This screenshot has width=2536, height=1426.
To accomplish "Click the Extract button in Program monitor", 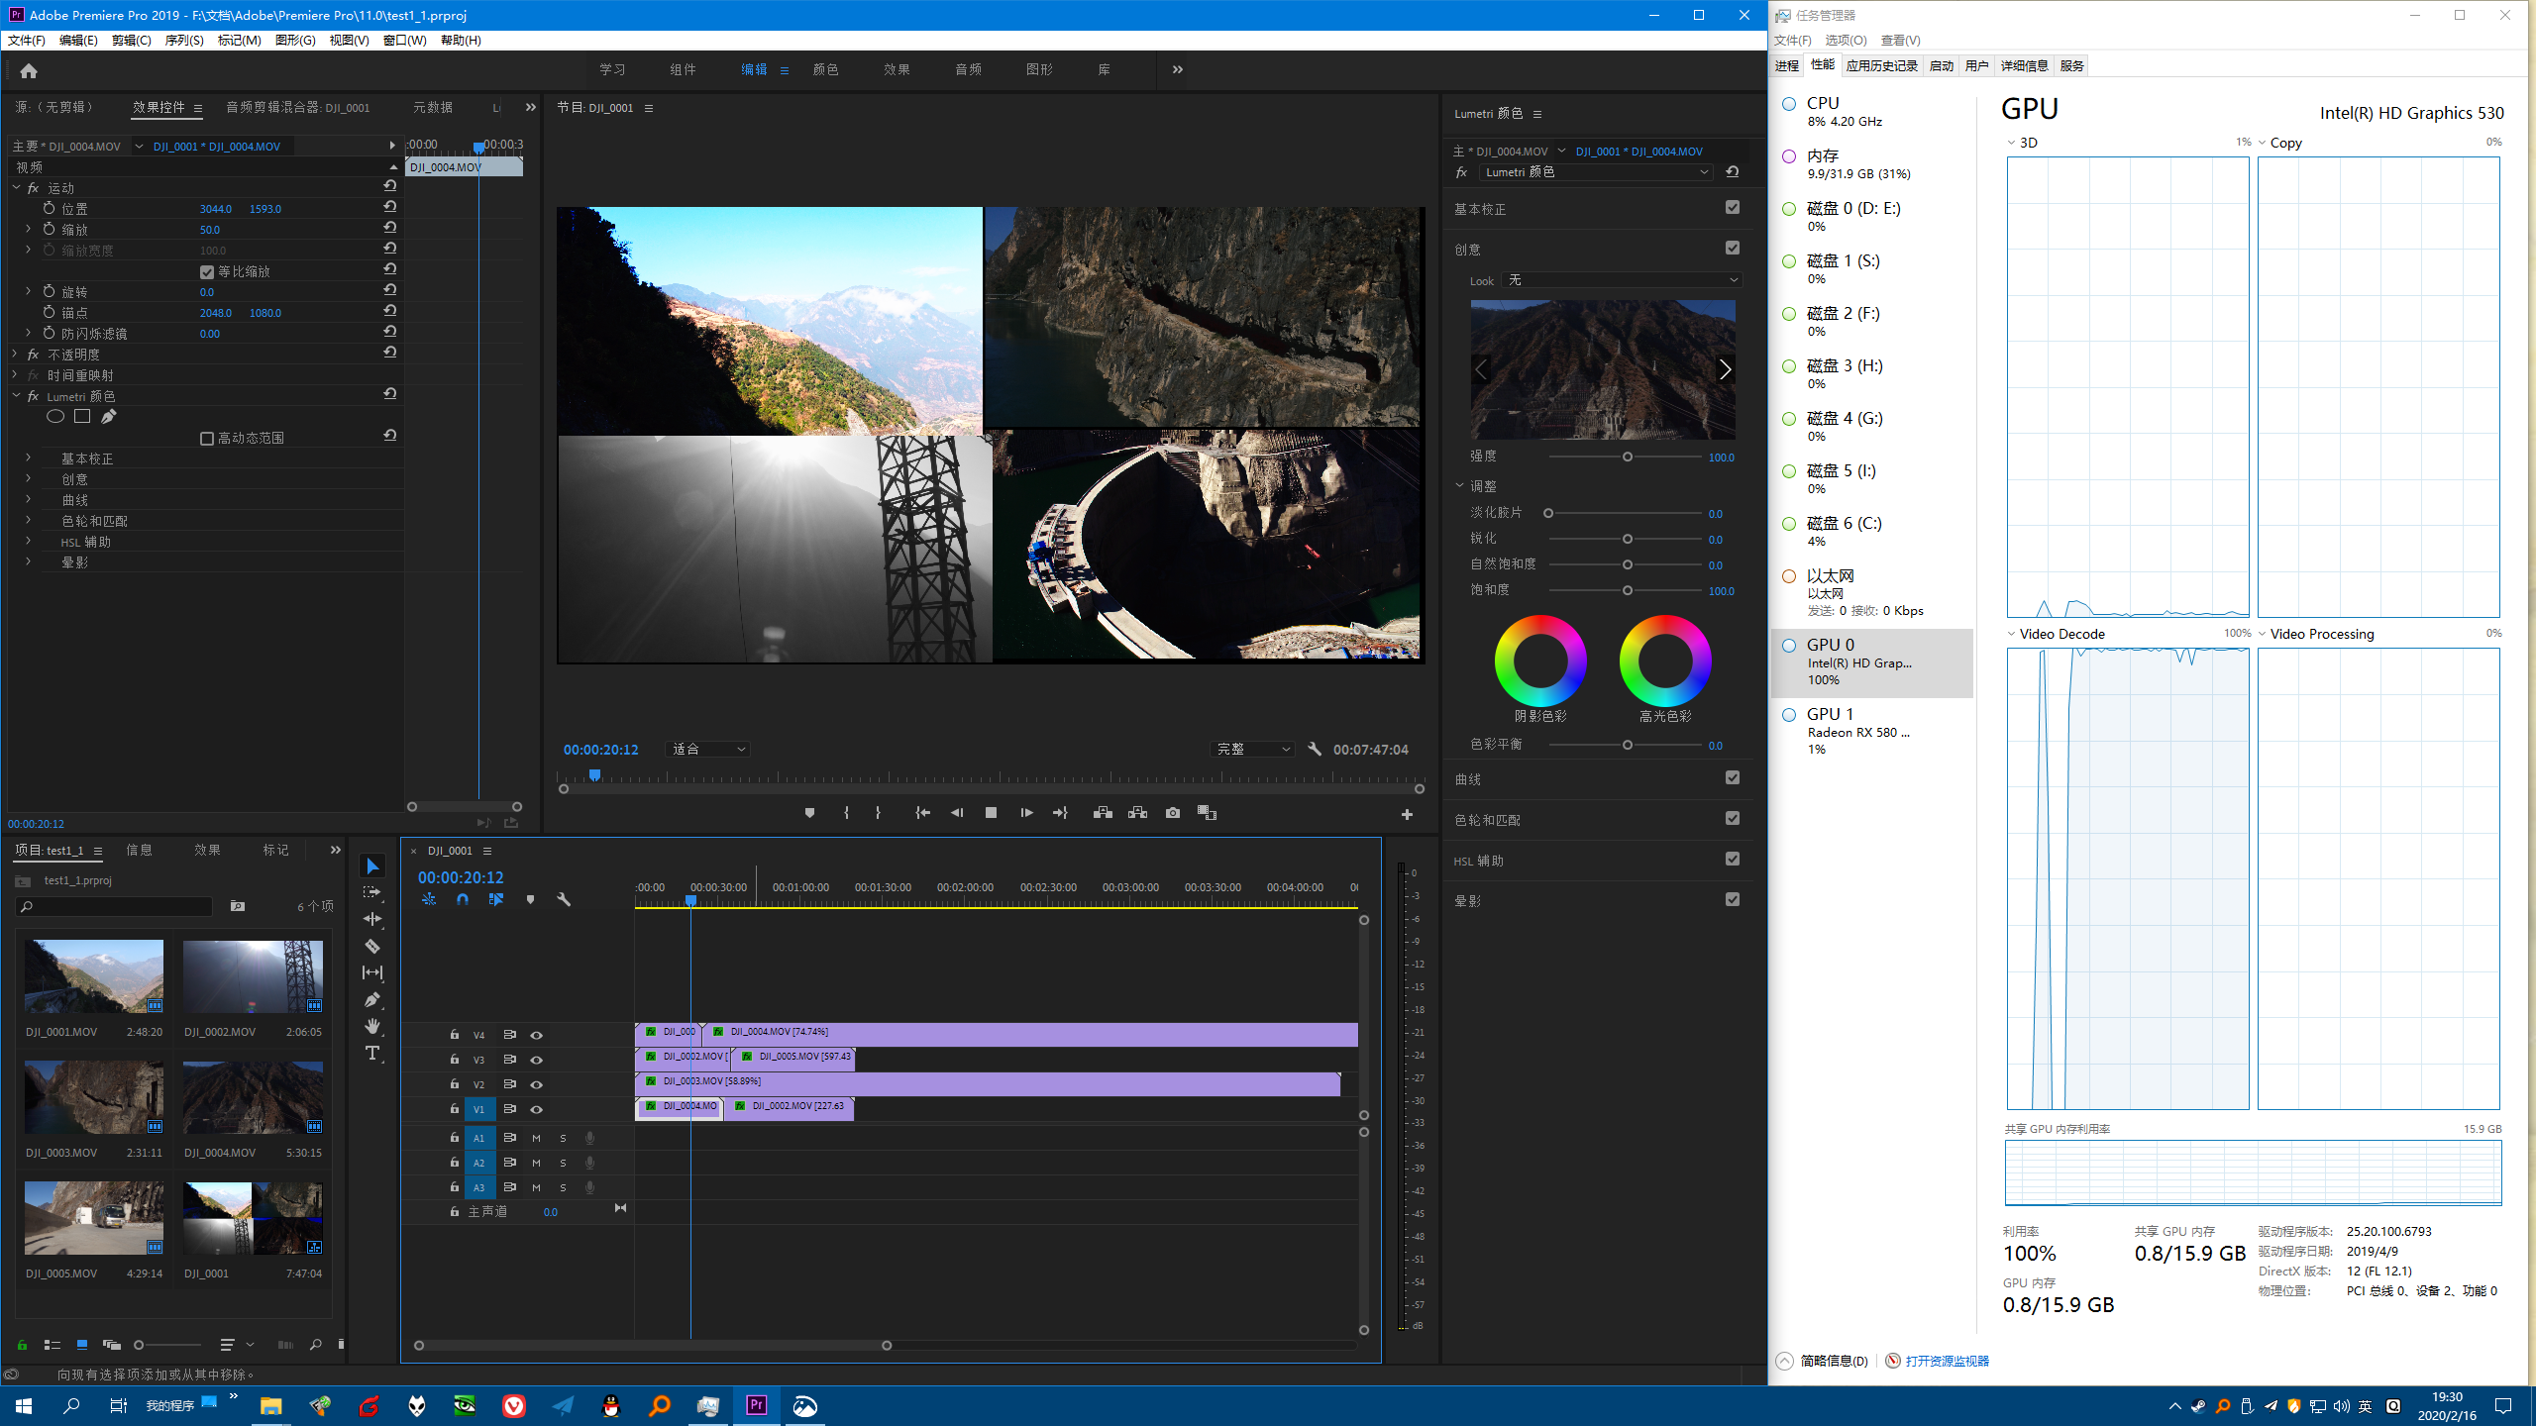I will coord(1137,813).
